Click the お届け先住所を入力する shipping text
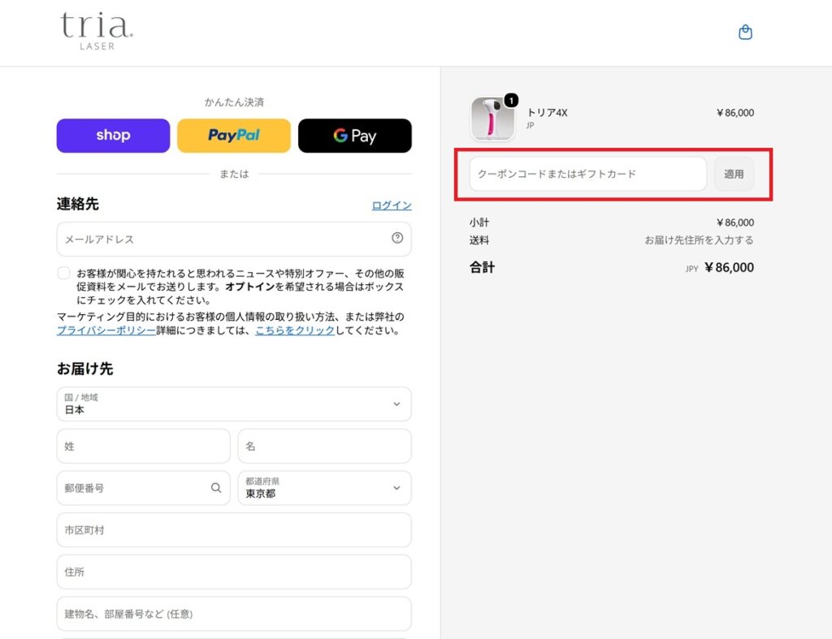832x639 pixels. (699, 240)
